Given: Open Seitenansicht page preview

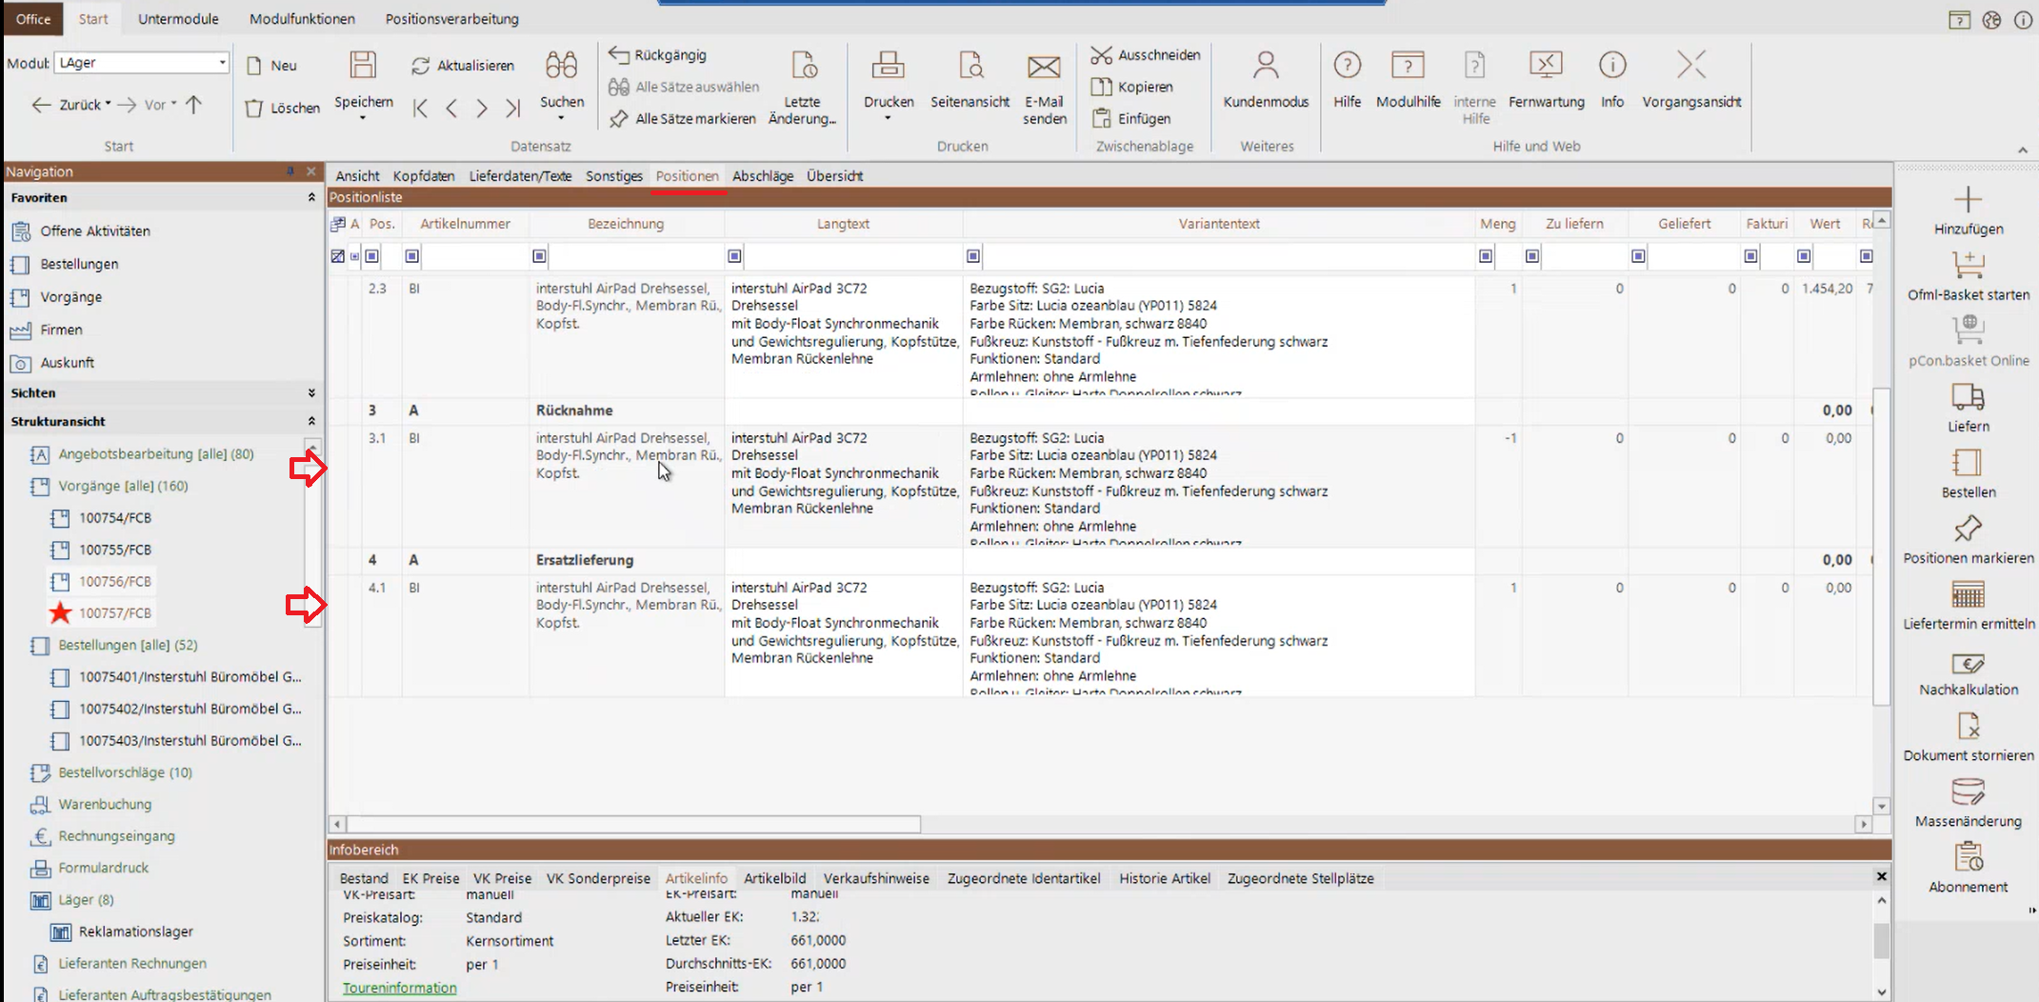Looking at the screenshot, I should pos(970,67).
